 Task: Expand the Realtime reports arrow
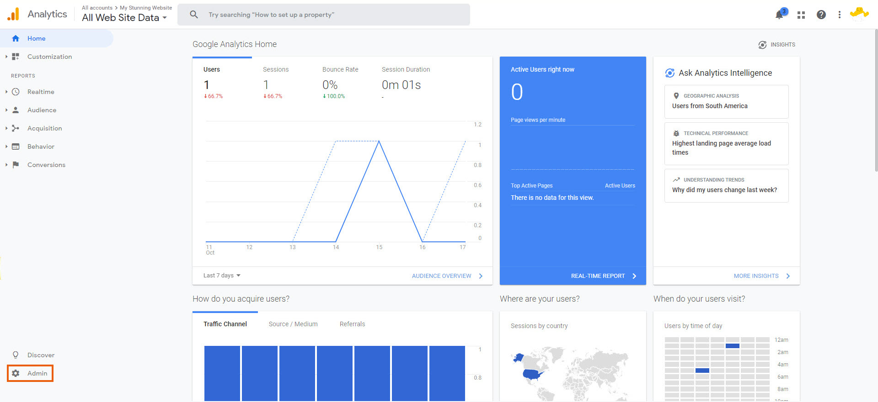pos(6,92)
